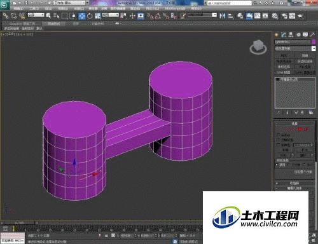The image size is (318, 244).
Task: Open the Material Editor icon
Action: pos(275,16)
